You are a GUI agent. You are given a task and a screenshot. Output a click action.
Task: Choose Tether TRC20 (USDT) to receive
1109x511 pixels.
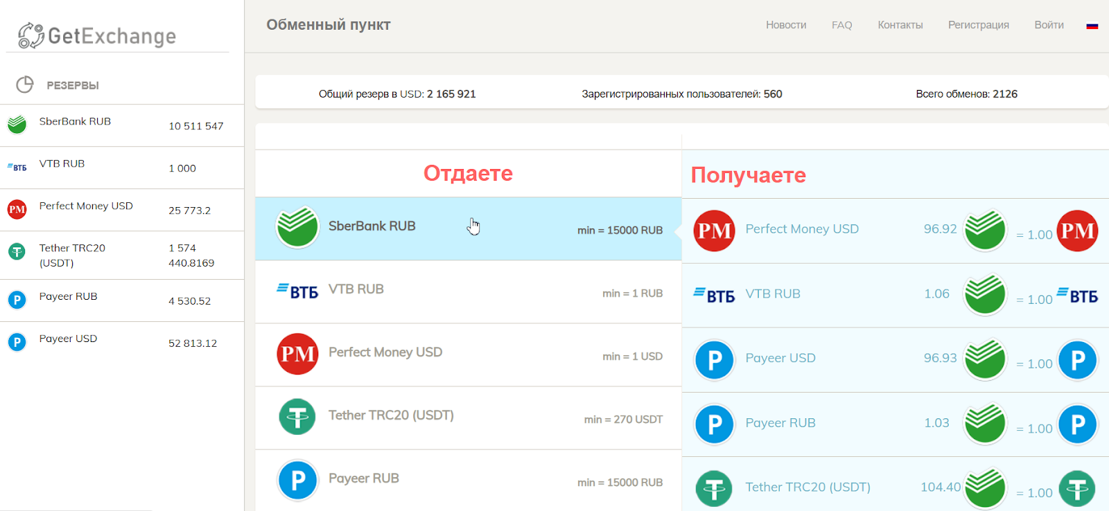point(896,484)
